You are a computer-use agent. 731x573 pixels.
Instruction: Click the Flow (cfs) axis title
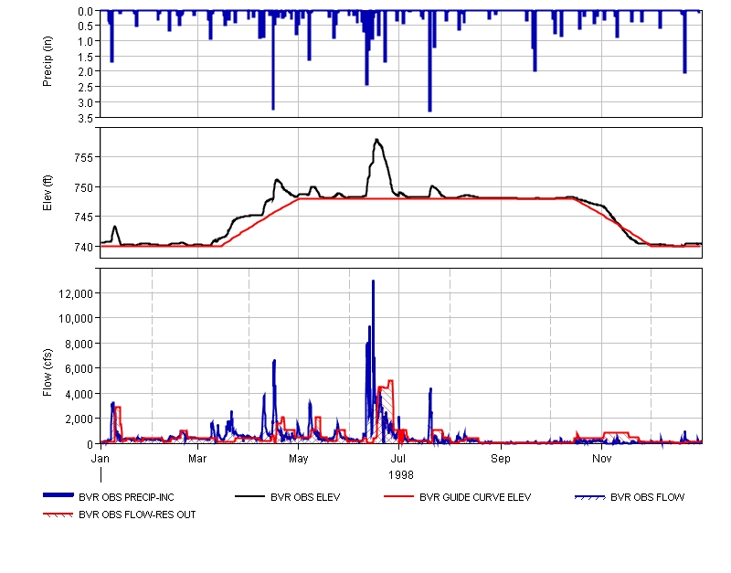click(x=48, y=356)
